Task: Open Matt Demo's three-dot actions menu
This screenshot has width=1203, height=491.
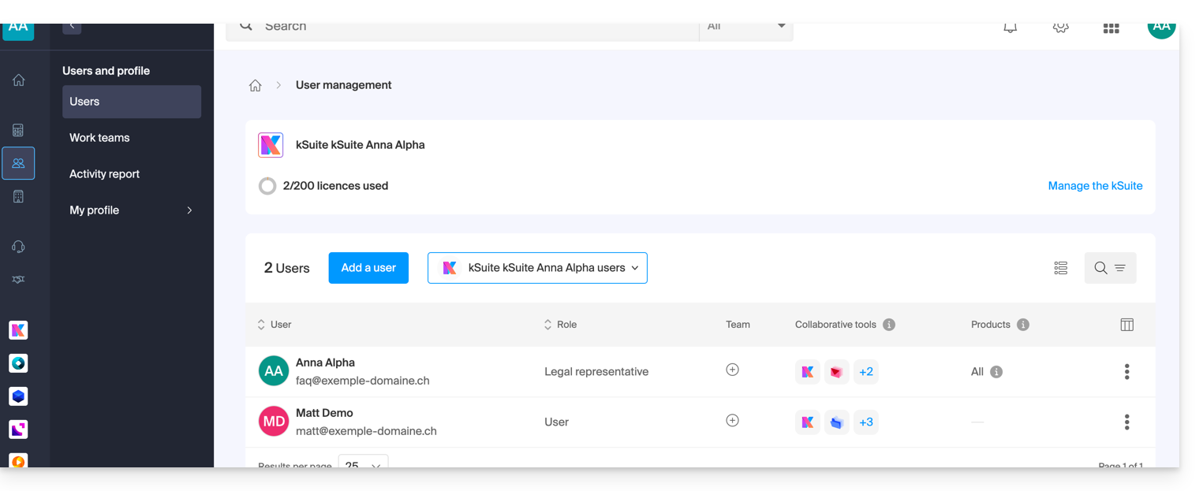Action: click(1126, 422)
